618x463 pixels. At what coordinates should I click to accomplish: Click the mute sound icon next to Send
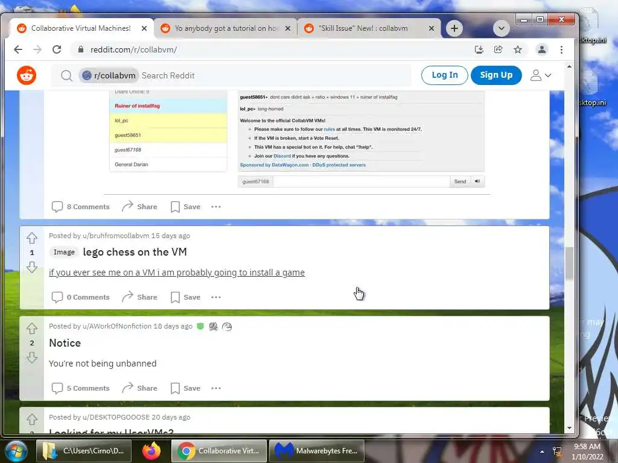477,181
